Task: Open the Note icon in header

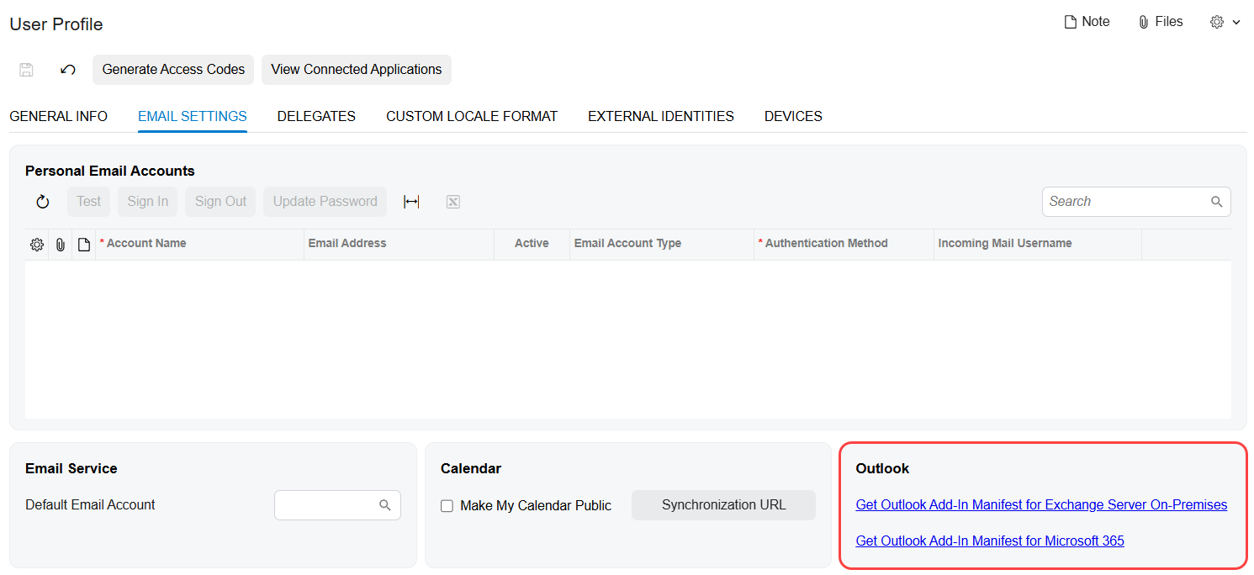Action: 1087,22
